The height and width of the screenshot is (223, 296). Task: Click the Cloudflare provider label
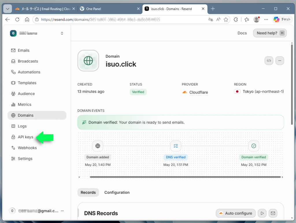point(198,92)
